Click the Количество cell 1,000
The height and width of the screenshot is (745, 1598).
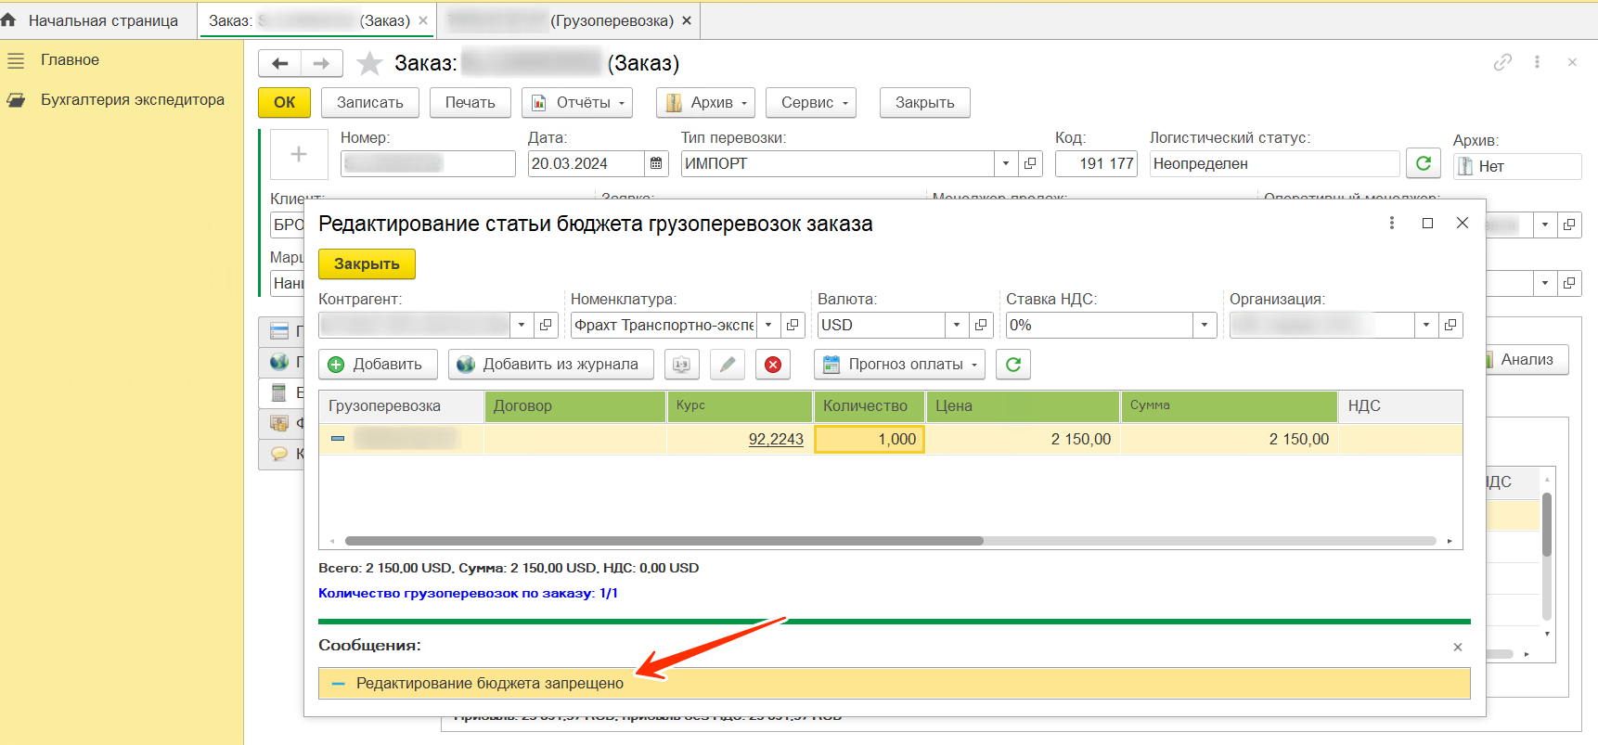click(x=870, y=440)
